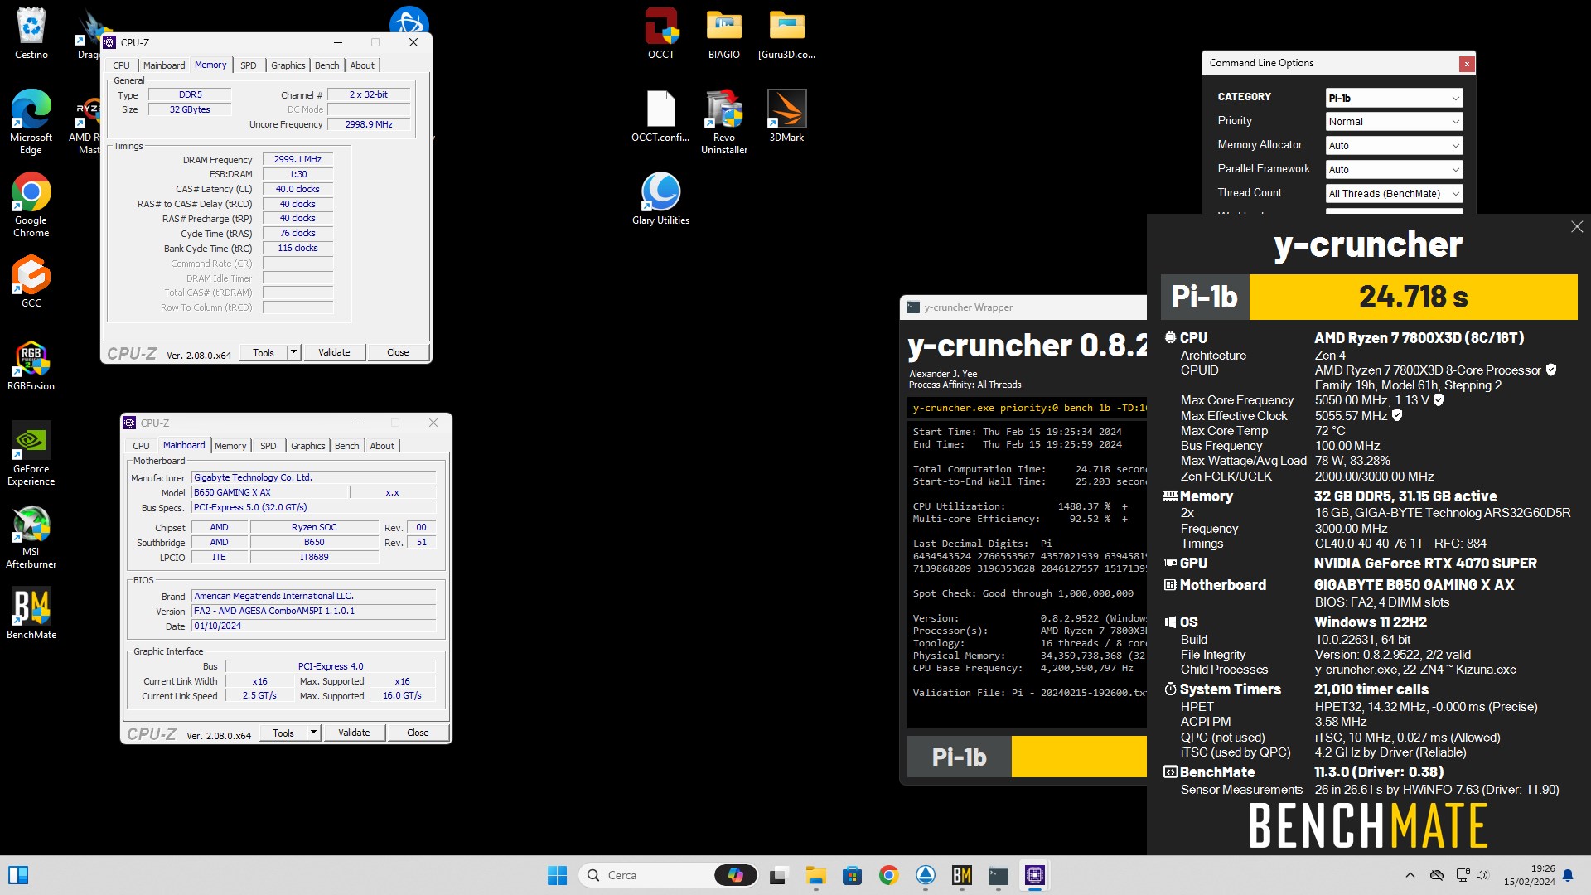The image size is (1591, 895).
Task: Open the clock and date flyout
Action: click(x=1530, y=875)
